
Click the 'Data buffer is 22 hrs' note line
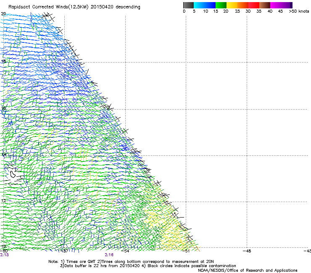point(148,266)
